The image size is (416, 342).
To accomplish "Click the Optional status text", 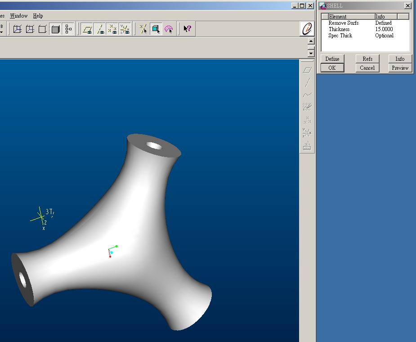I will coord(384,36).
